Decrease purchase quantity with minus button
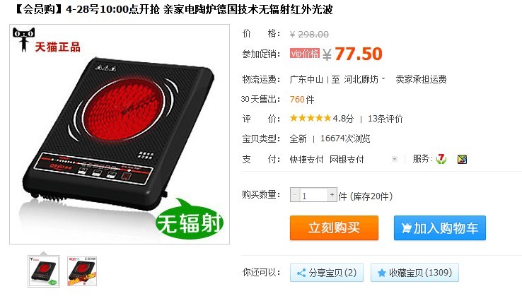 (295, 195)
